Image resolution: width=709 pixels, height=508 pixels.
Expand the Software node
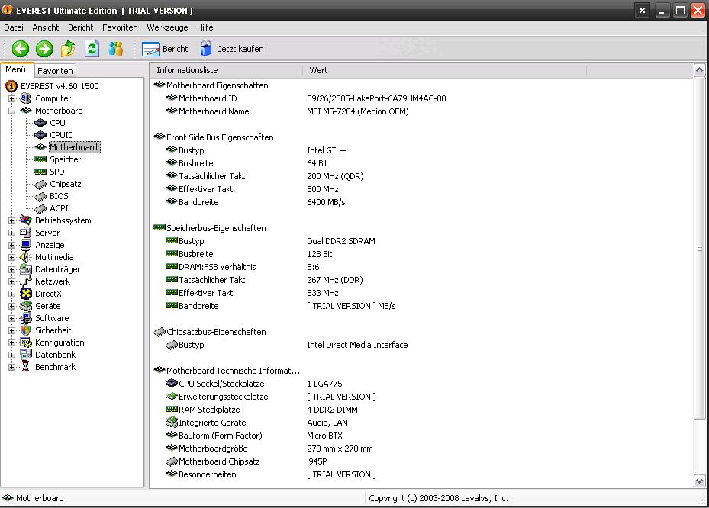click(11, 318)
